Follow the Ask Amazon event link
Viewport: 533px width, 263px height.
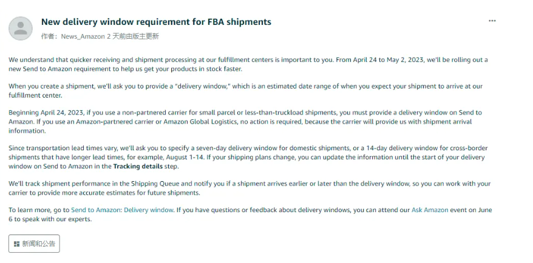[430, 210]
